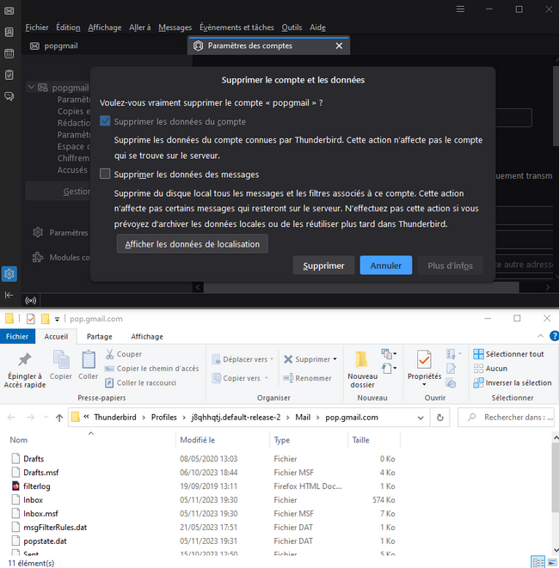The width and height of the screenshot is (559, 568).
Task: Click Thunderbird horizontal scrollbar in account settings
Action: pyautogui.click(x=361, y=288)
